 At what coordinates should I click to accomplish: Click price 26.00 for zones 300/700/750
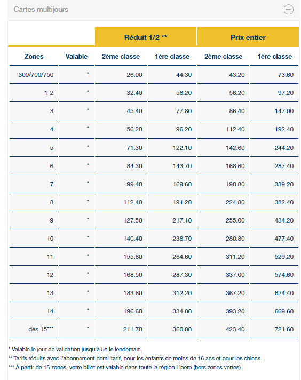point(134,75)
